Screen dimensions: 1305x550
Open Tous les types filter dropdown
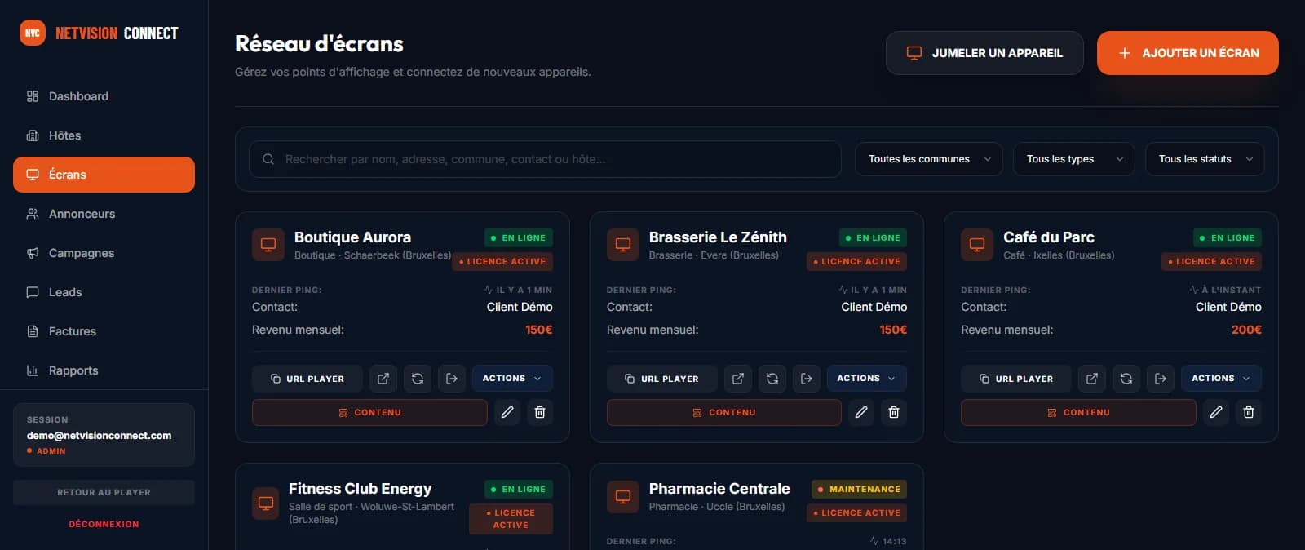(x=1074, y=159)
